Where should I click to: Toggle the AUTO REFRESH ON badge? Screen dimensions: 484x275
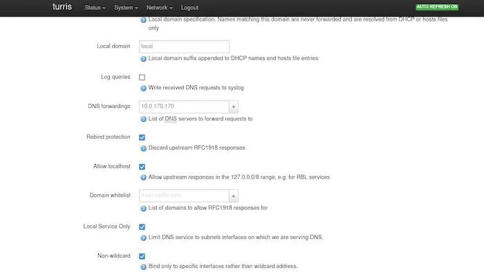(x=437, y=7)
